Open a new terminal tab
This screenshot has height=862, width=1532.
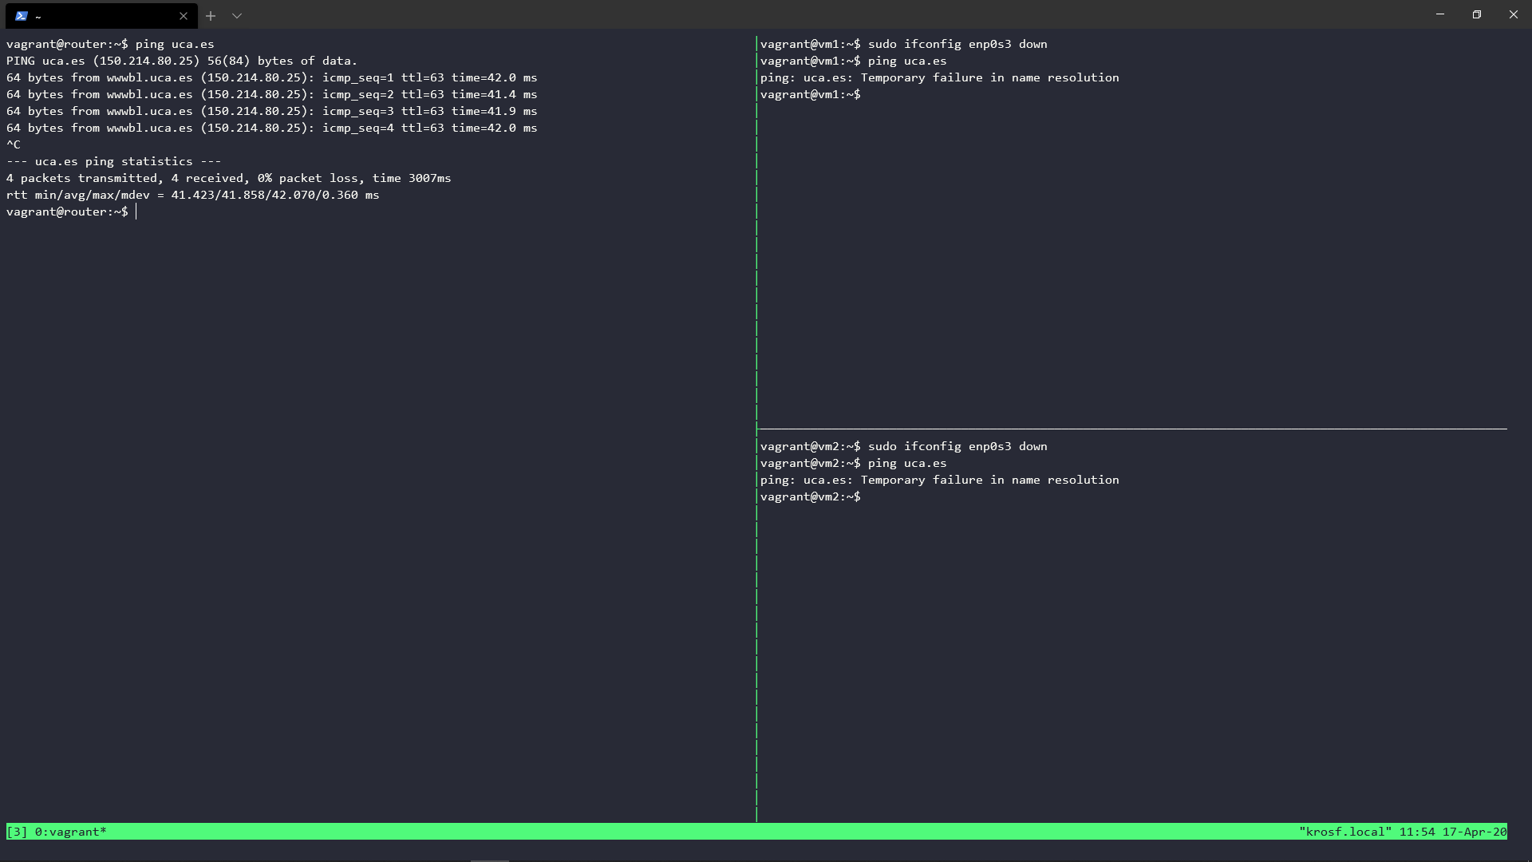[211, 16]
